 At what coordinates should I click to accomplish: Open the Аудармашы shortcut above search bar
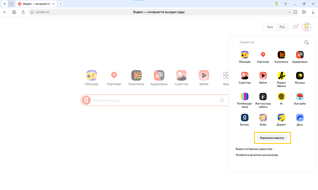[x=159, y=78]
